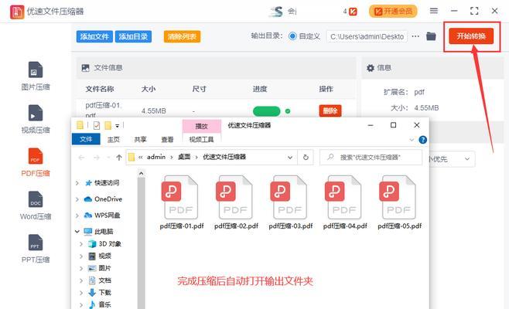Select the pdf压缩-03.pdf file
509x309 pixels.
coord(291,202)
